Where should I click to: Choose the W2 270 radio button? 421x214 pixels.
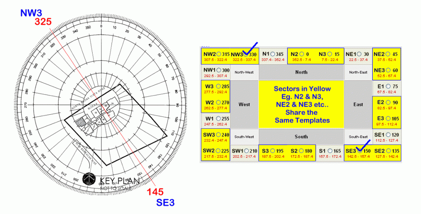218,102
